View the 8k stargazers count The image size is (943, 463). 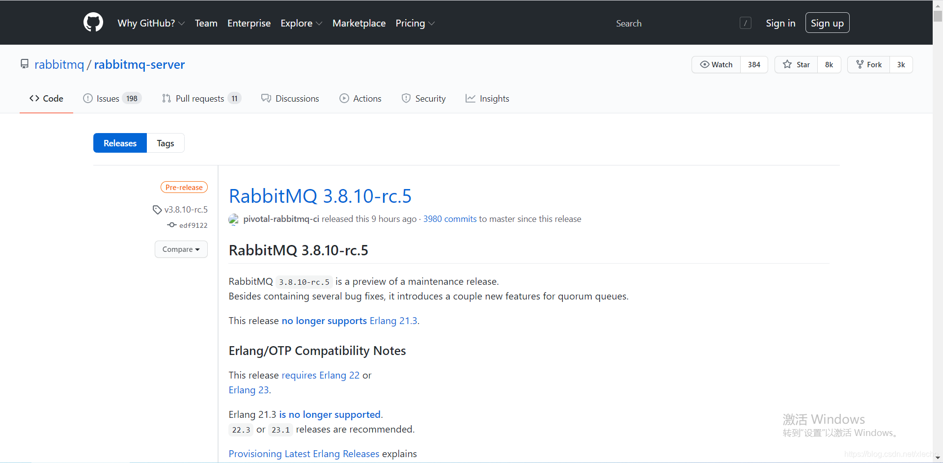tap(829, 65)
